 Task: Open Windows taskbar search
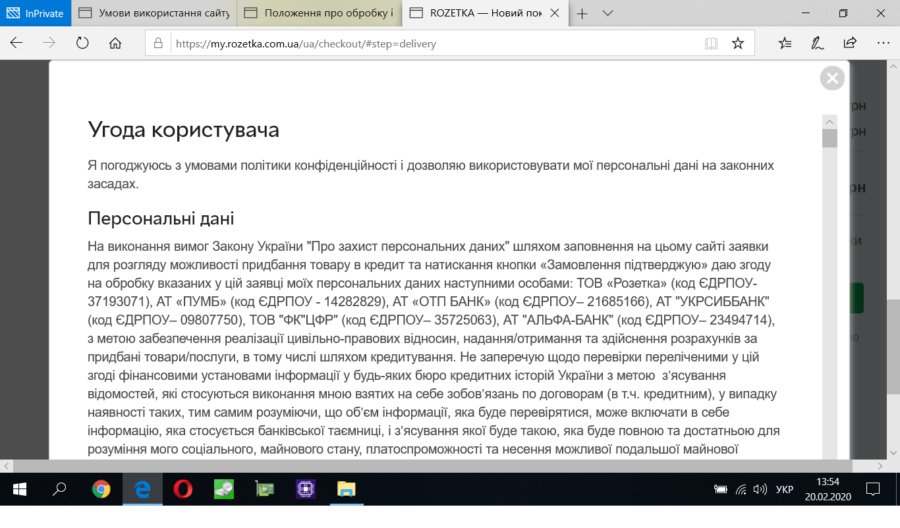pyautogui.click(x=59, y=489)
